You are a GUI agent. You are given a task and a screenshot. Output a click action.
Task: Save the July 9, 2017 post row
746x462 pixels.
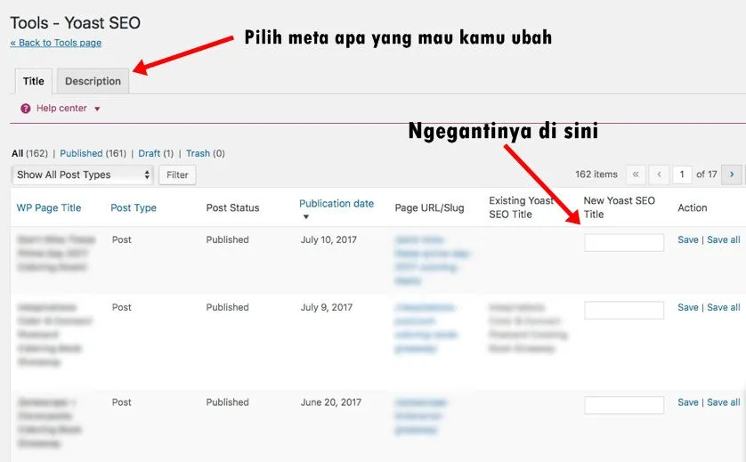point(688,307)
